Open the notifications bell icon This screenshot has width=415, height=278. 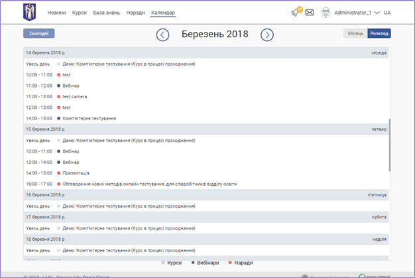pos(295,13)
